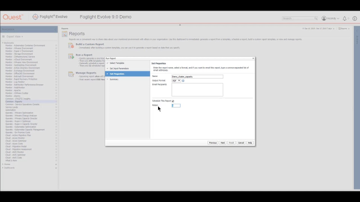Uncheck the Schedule This Report checkbox
Image resolution: width=360 pixels, height=202 pixels.
coord(173,101)
